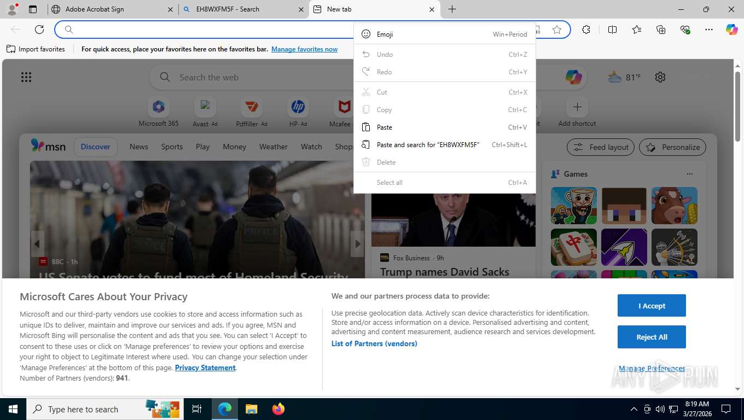Open the Favorites hub icon
This screenshot has height=420, width=744.
tap(637, 30)
